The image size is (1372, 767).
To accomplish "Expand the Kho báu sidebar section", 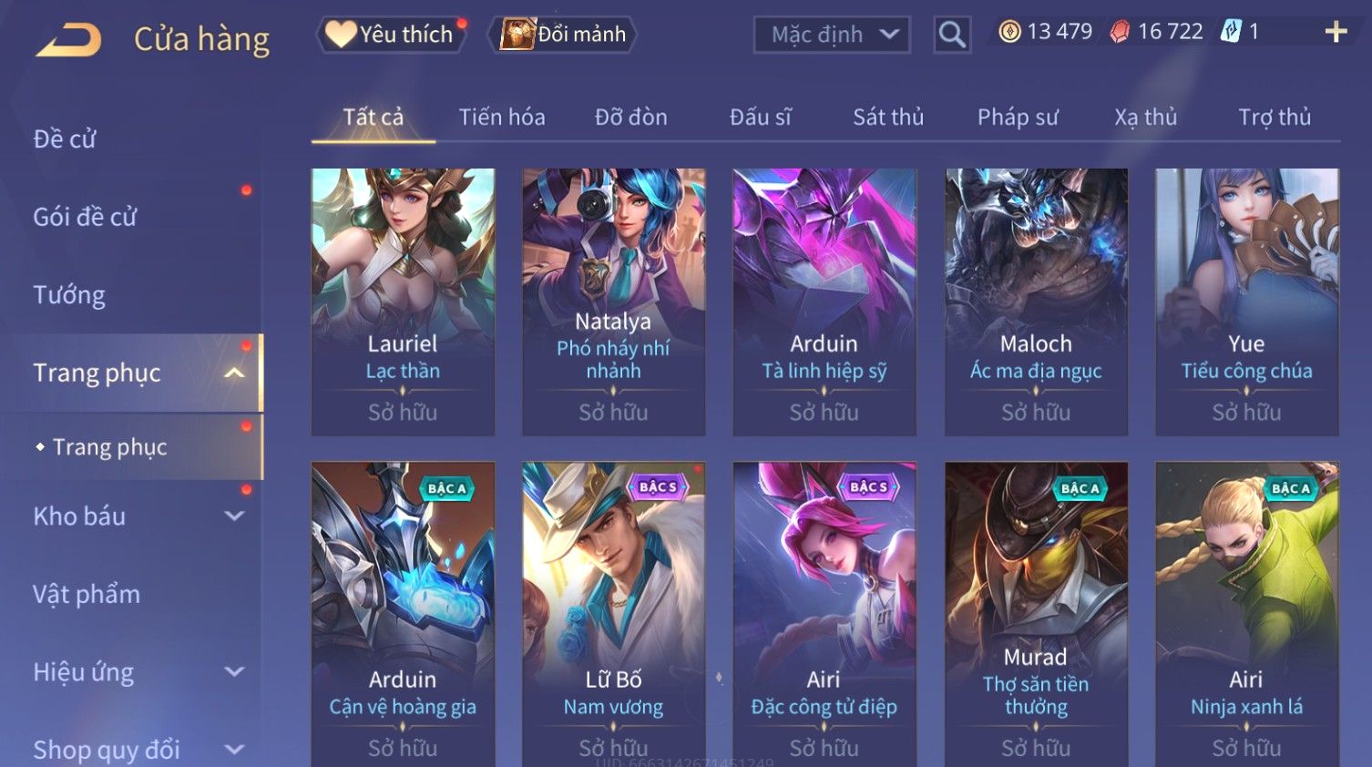I will 234,516.
